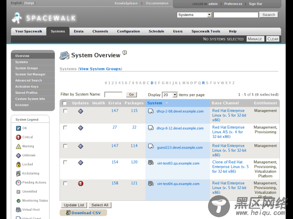The height and width of the screenshot is (219, 293).
Task: Click the Sign Out link
Action: pos(255,4)
